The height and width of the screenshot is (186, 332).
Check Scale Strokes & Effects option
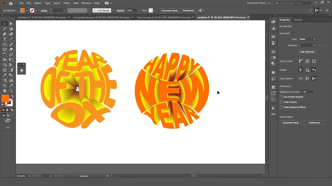click(x=281, y=107)
